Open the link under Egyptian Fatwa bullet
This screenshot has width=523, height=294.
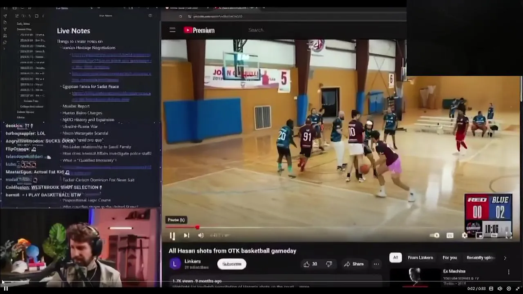(x=111, y=96)
